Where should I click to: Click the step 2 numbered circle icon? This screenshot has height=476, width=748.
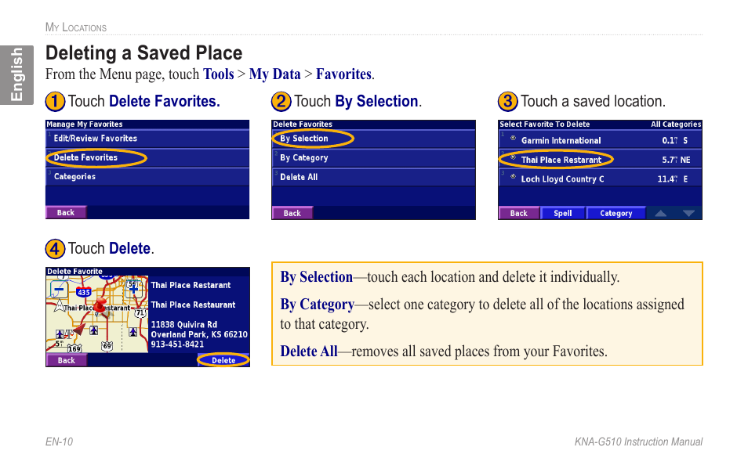(x=281, y=101)
